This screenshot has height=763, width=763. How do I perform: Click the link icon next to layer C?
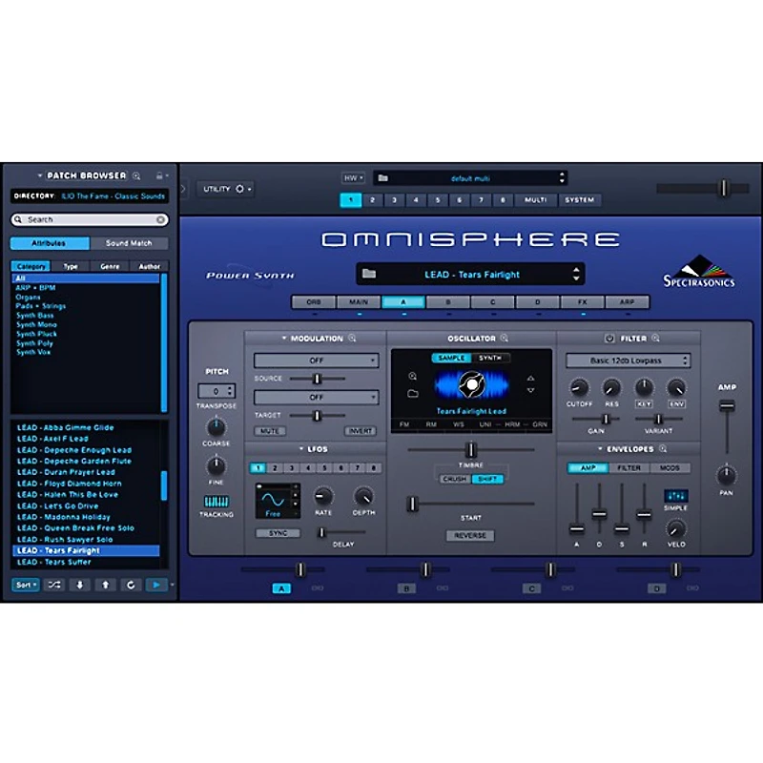coord(567,588)
